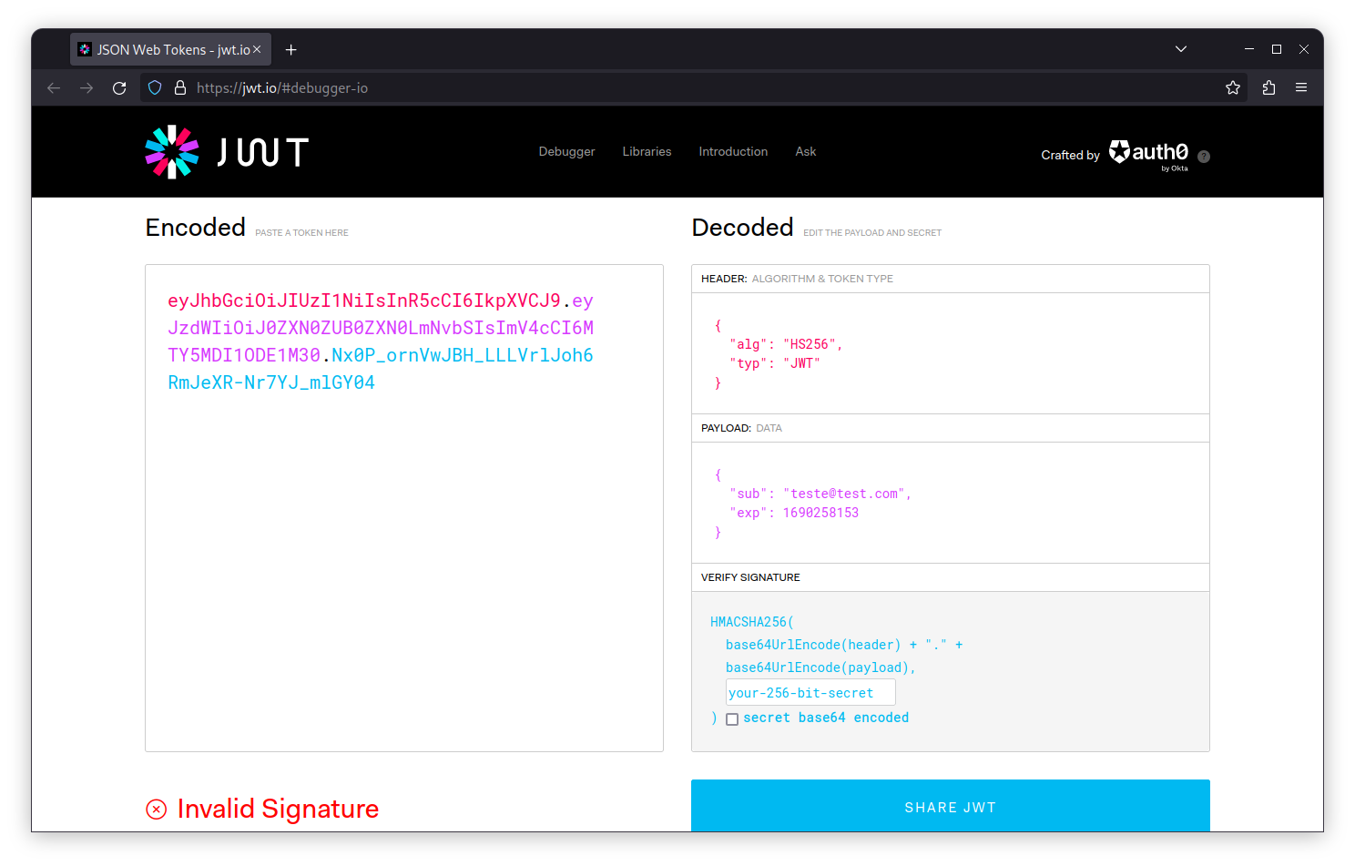Open the Firefox hamburger application menu

(x=1301, y=88)
